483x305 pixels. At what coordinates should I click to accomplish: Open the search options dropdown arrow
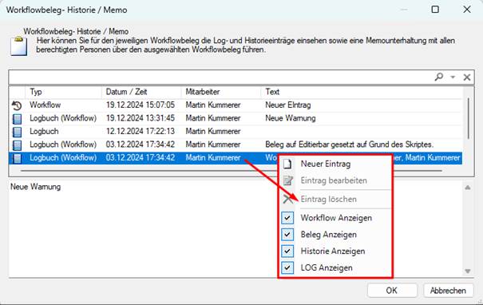[453, 77]
